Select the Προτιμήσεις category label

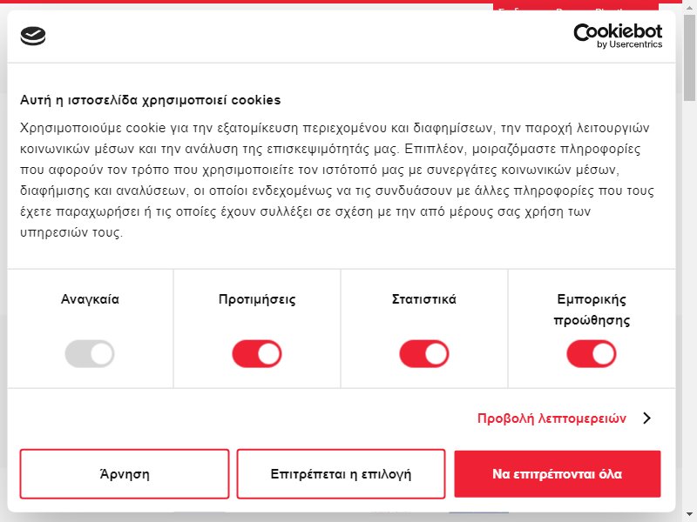point(257,299)
